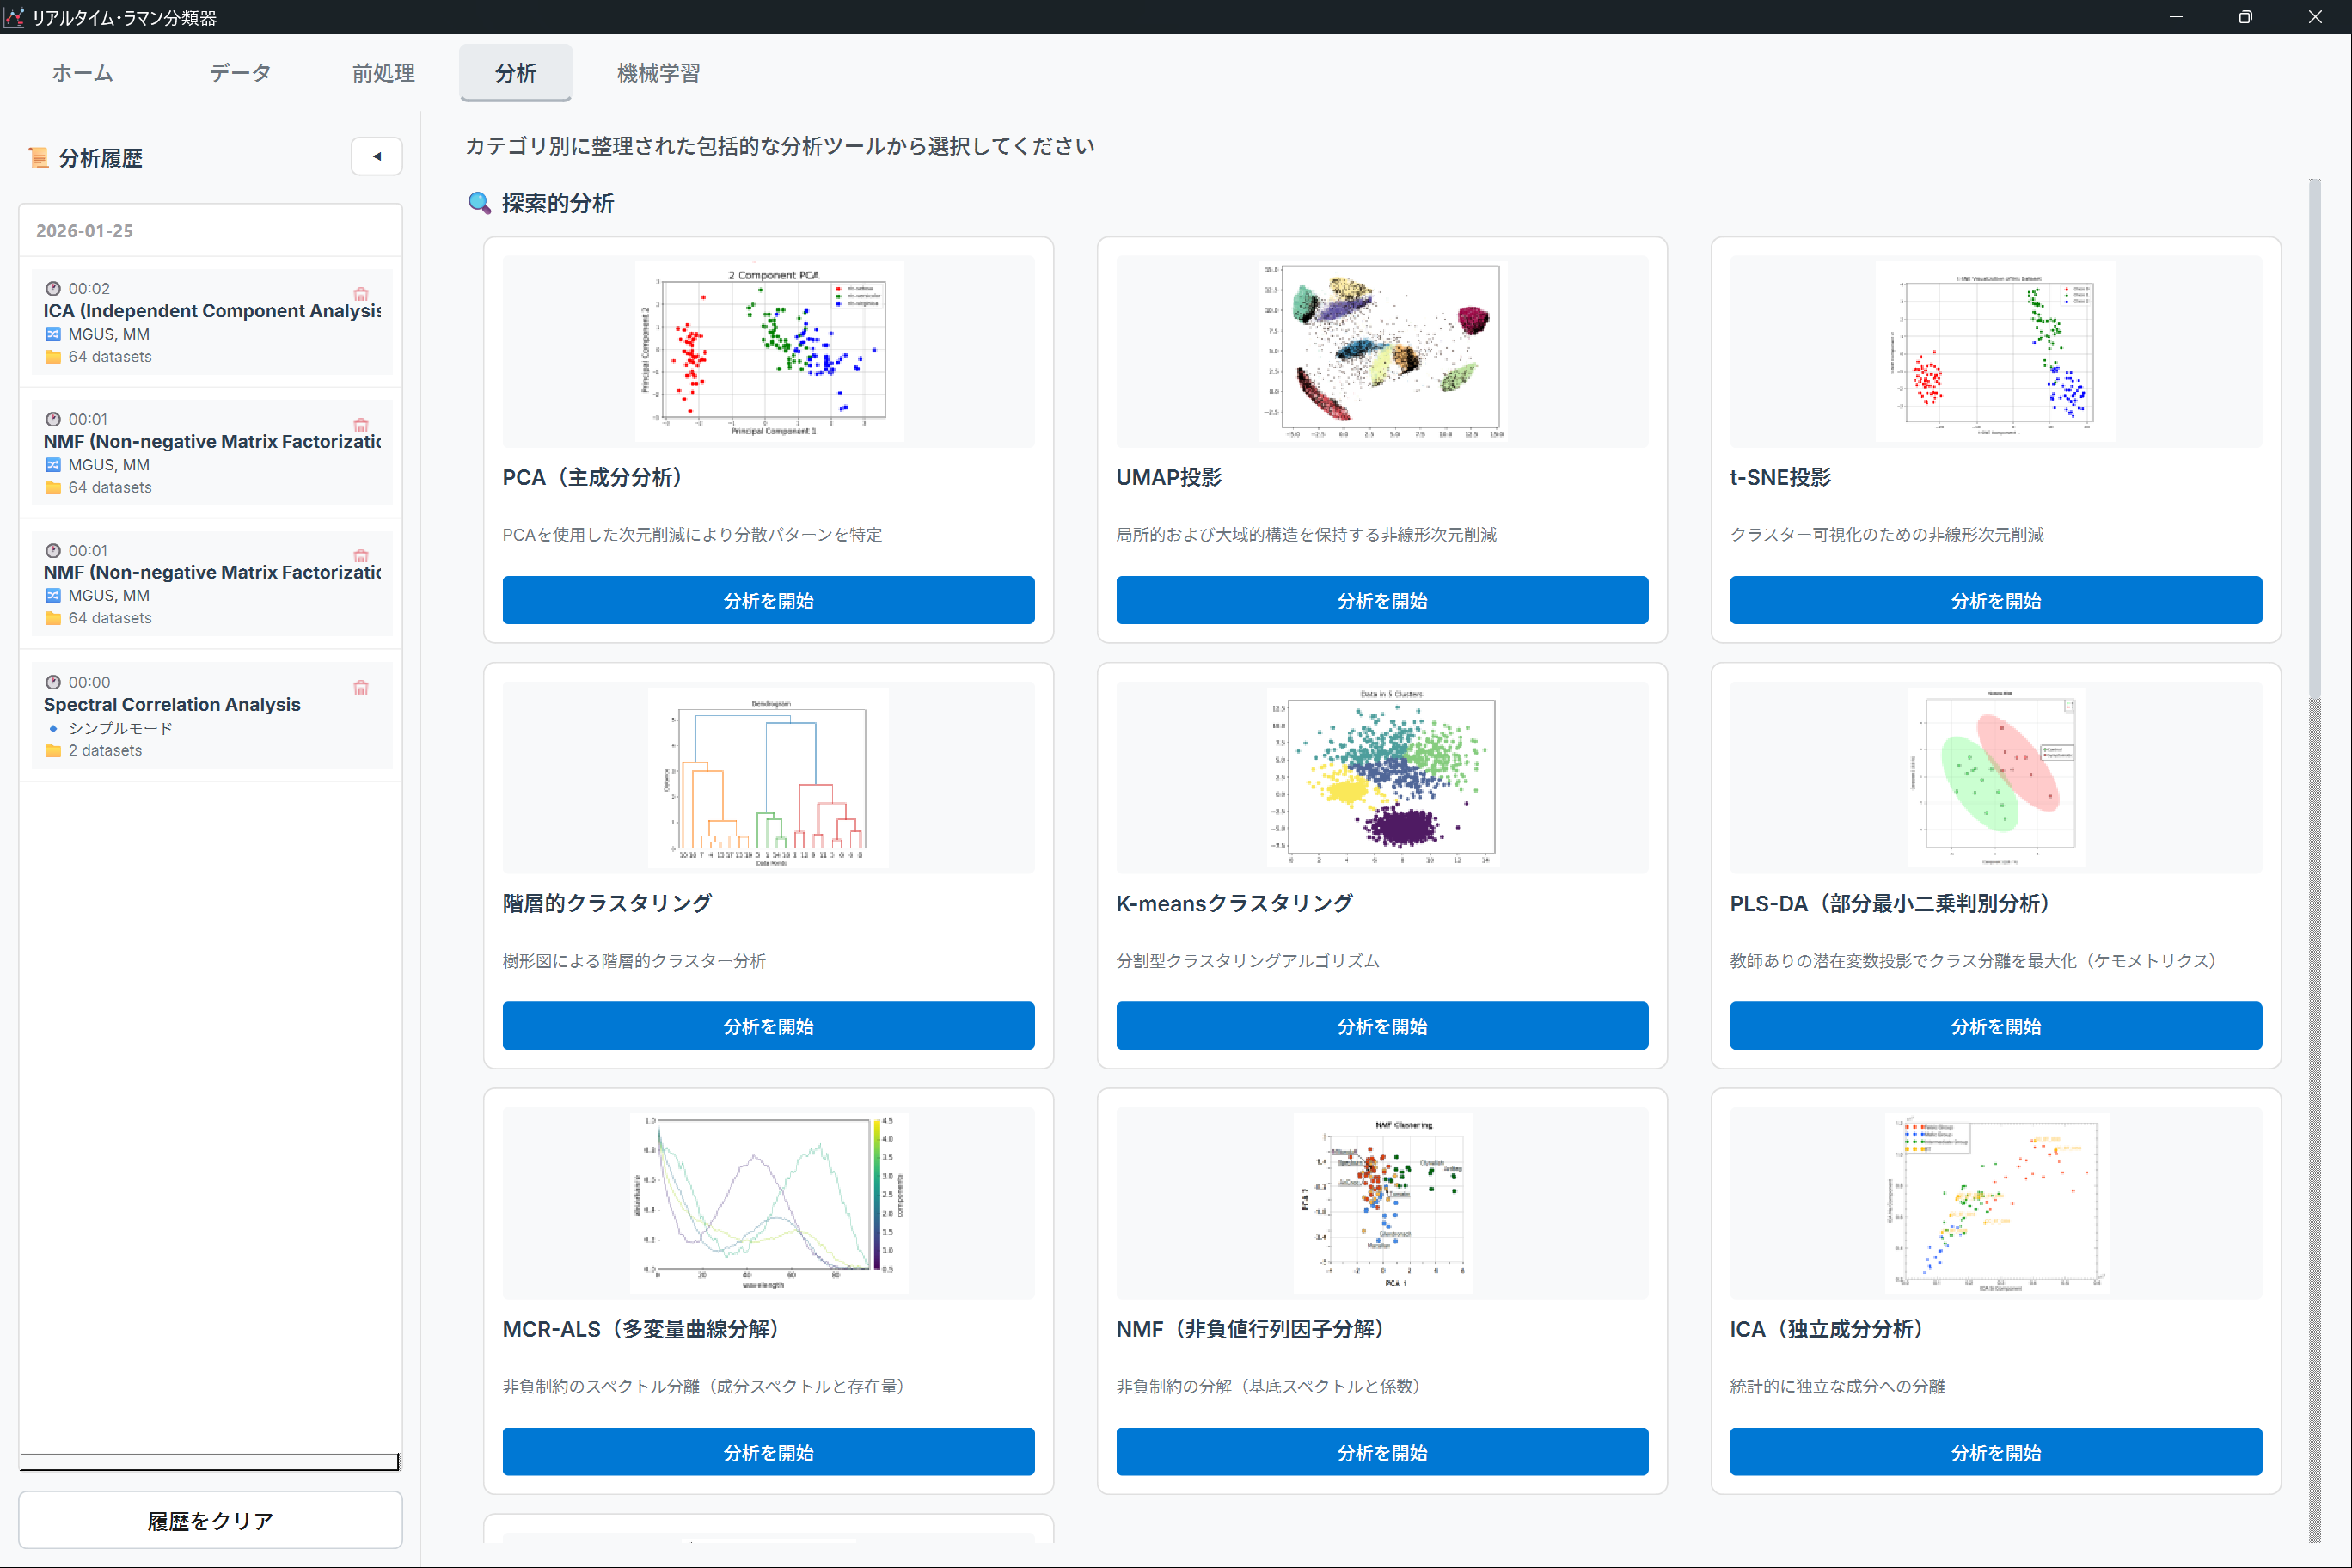Delete the ICA history entry trash icon
2352x1568 pixels.
pyautogui.click(x=361, y=294)
